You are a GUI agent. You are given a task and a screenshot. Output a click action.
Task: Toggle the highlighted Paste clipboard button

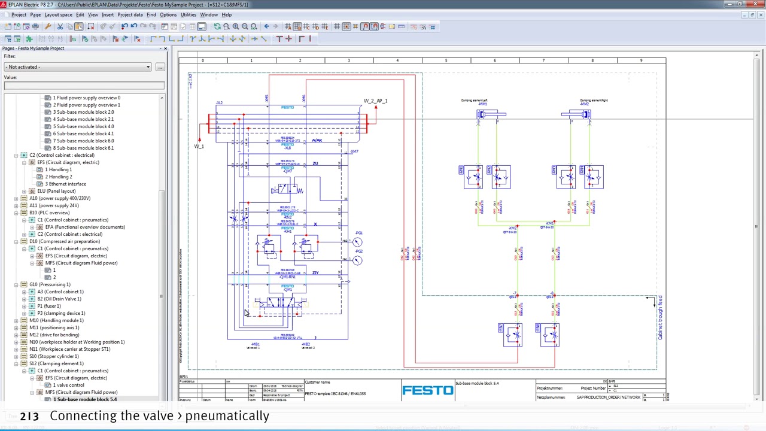[78, 26]
